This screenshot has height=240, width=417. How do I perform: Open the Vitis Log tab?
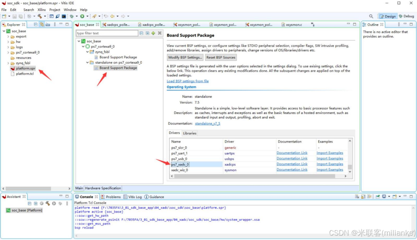133,197
